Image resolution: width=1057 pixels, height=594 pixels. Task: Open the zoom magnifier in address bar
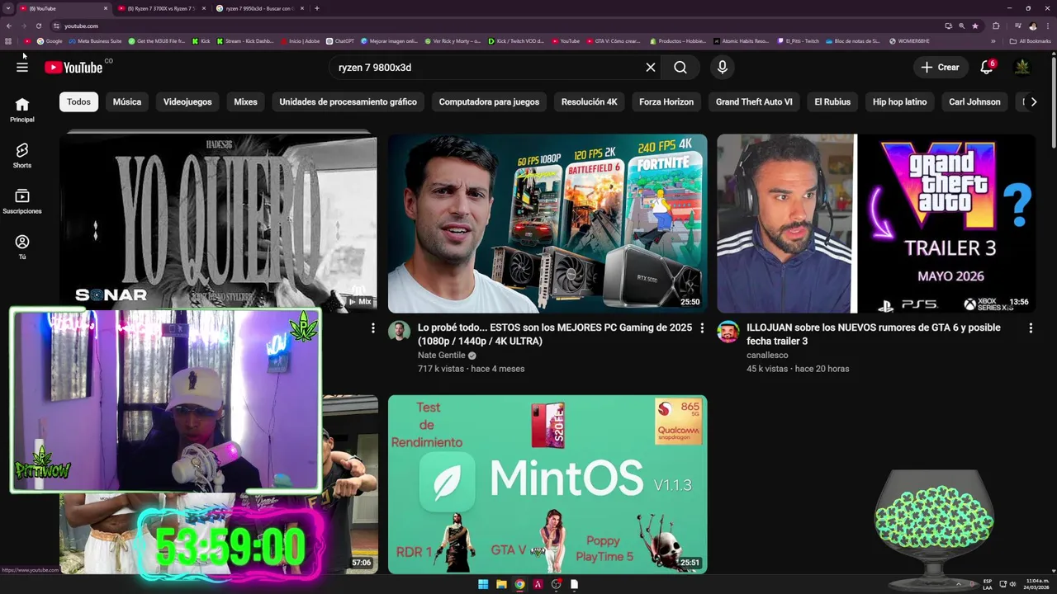pos(962,26)
